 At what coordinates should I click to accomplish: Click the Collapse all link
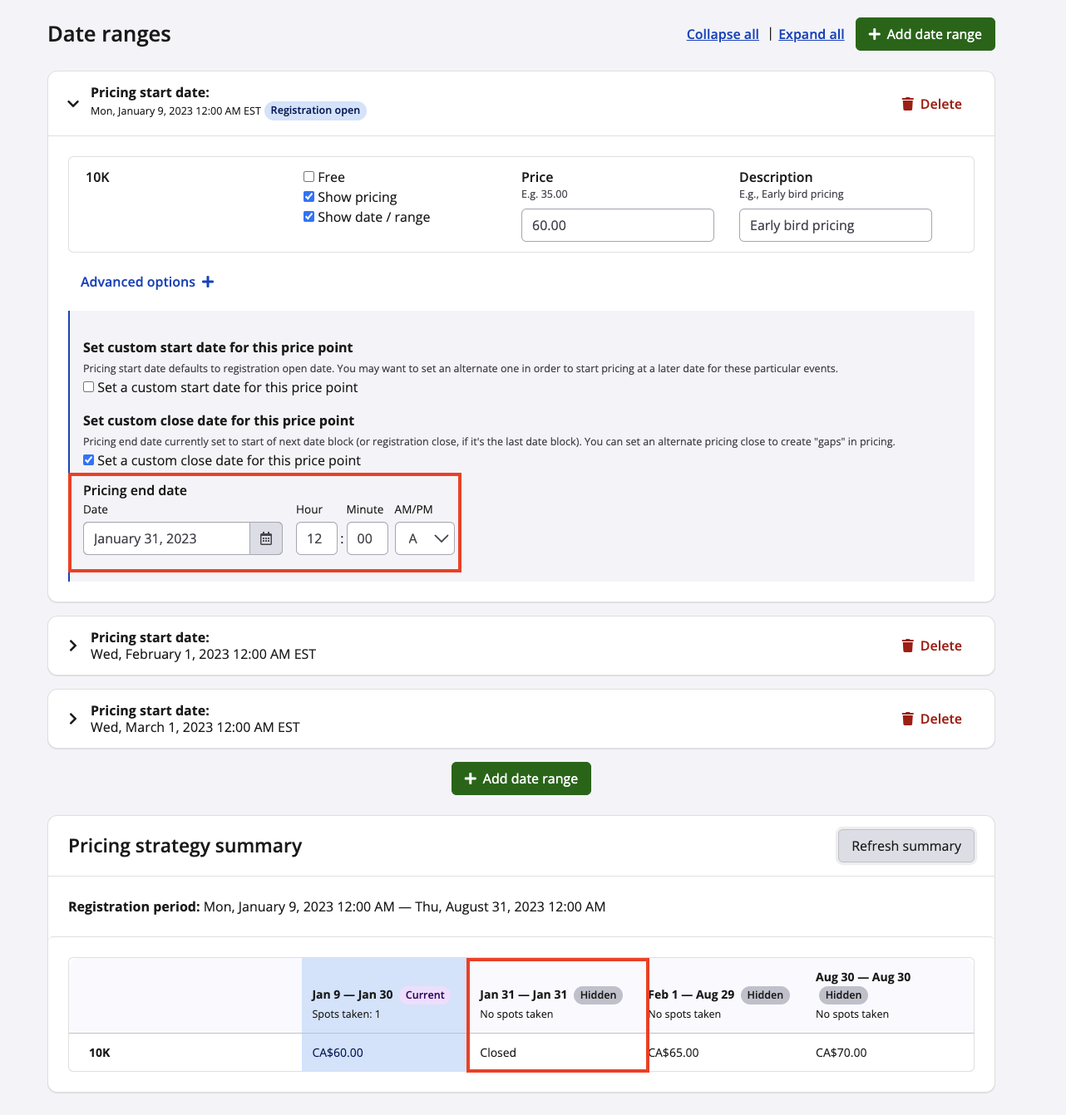pos(723,34)
